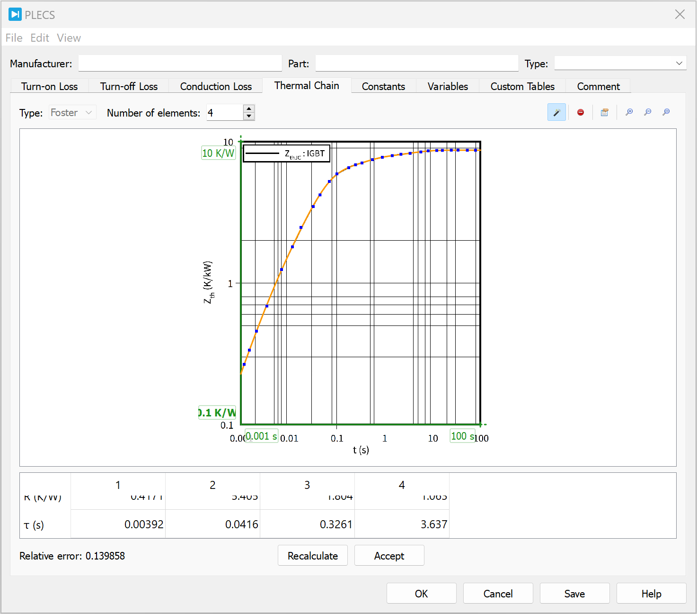Click the green 10 K/W axis limit label
Screen dimensions: 697x614
218,153
